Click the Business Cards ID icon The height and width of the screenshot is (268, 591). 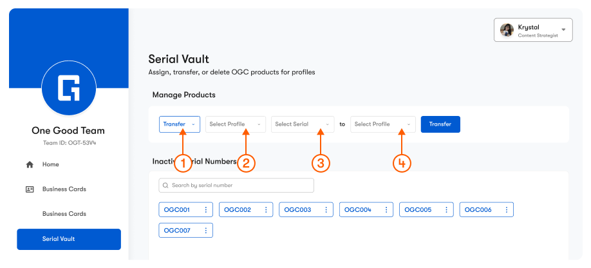pos(29,189)
